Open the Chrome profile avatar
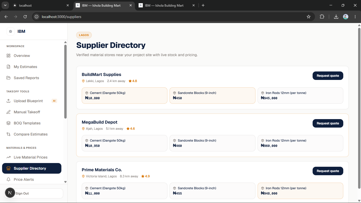 (346, 17)
